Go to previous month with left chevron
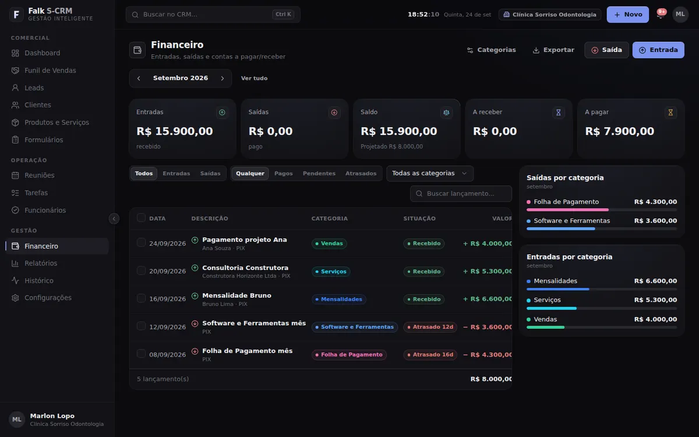The width and height of the screenshot is (699, 437). tap(139, 78)
